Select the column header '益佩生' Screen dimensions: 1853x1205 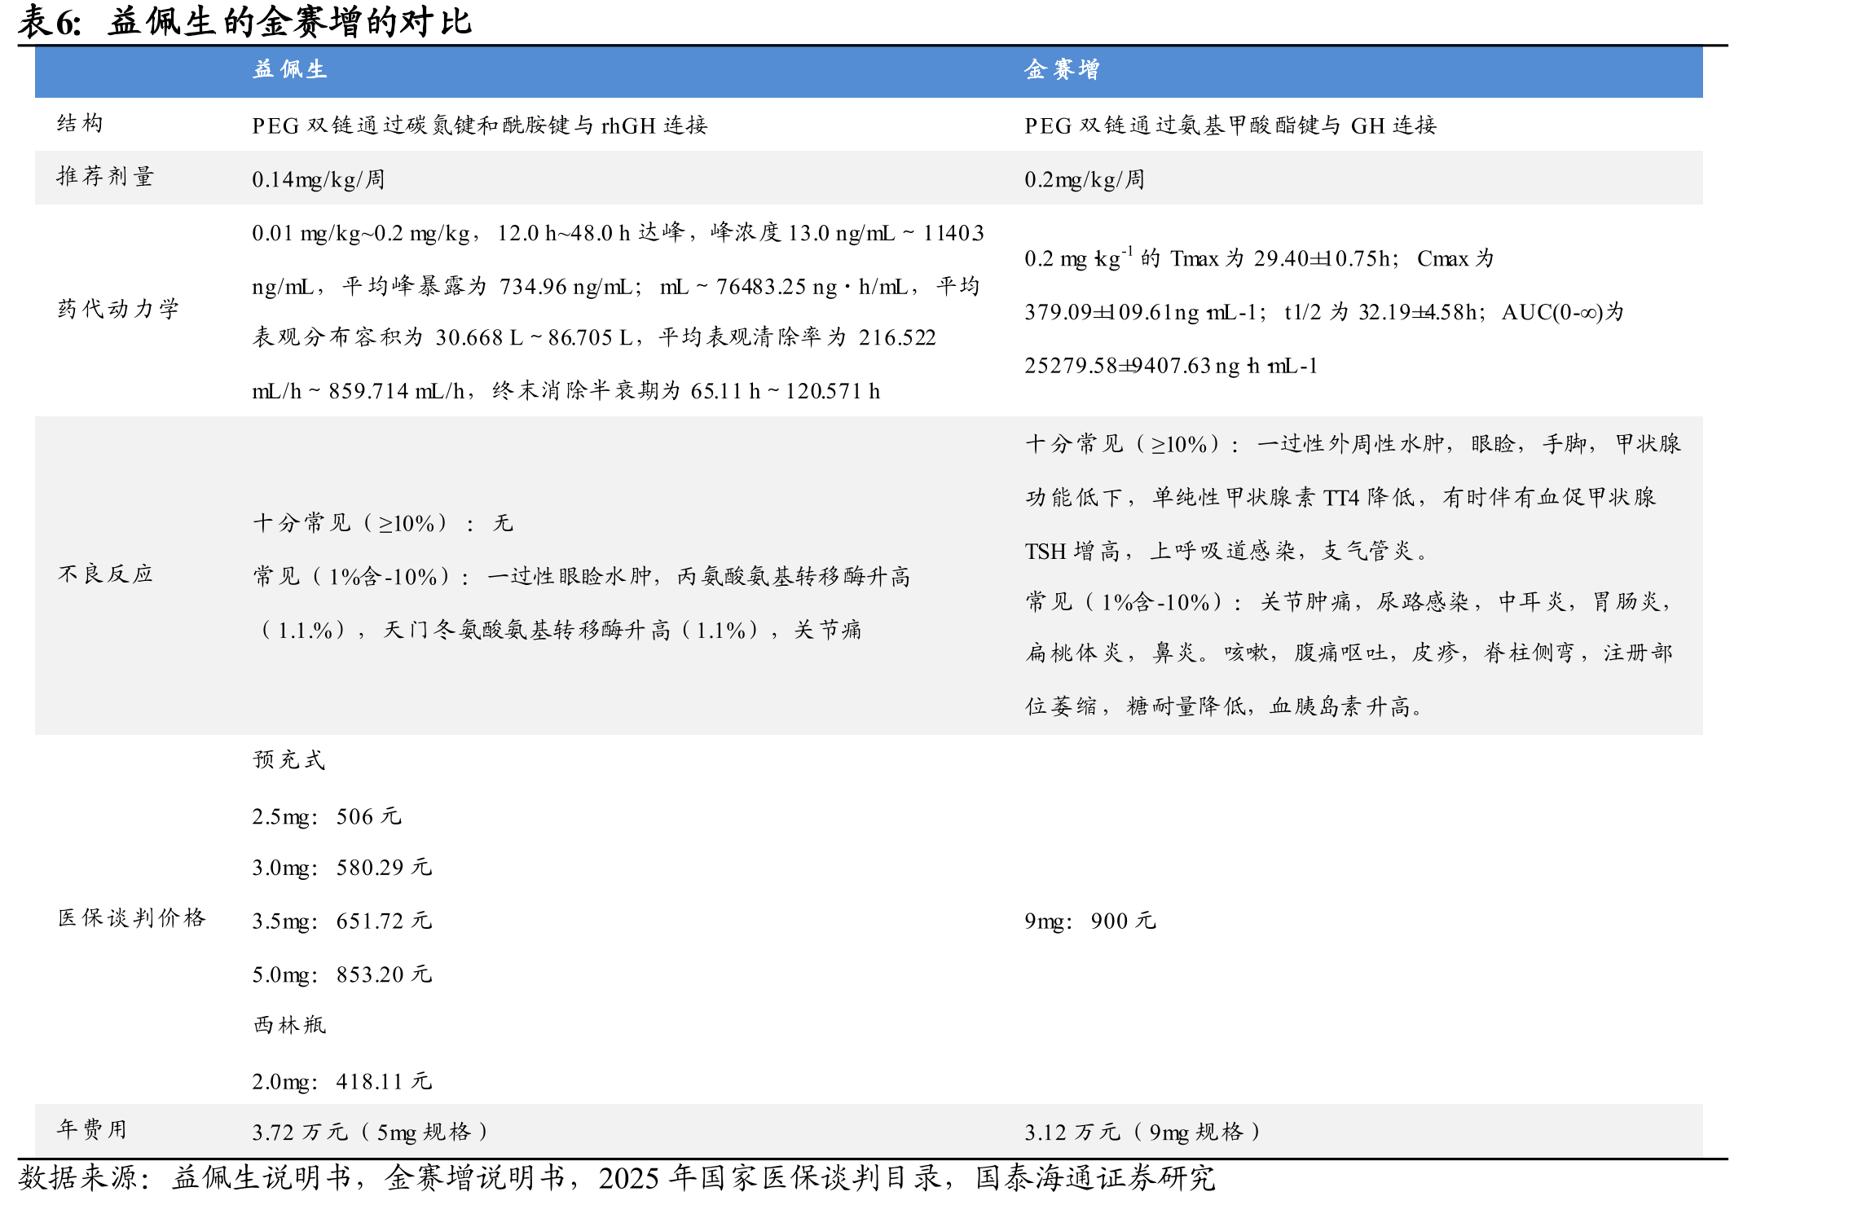[x=290, y=69]
